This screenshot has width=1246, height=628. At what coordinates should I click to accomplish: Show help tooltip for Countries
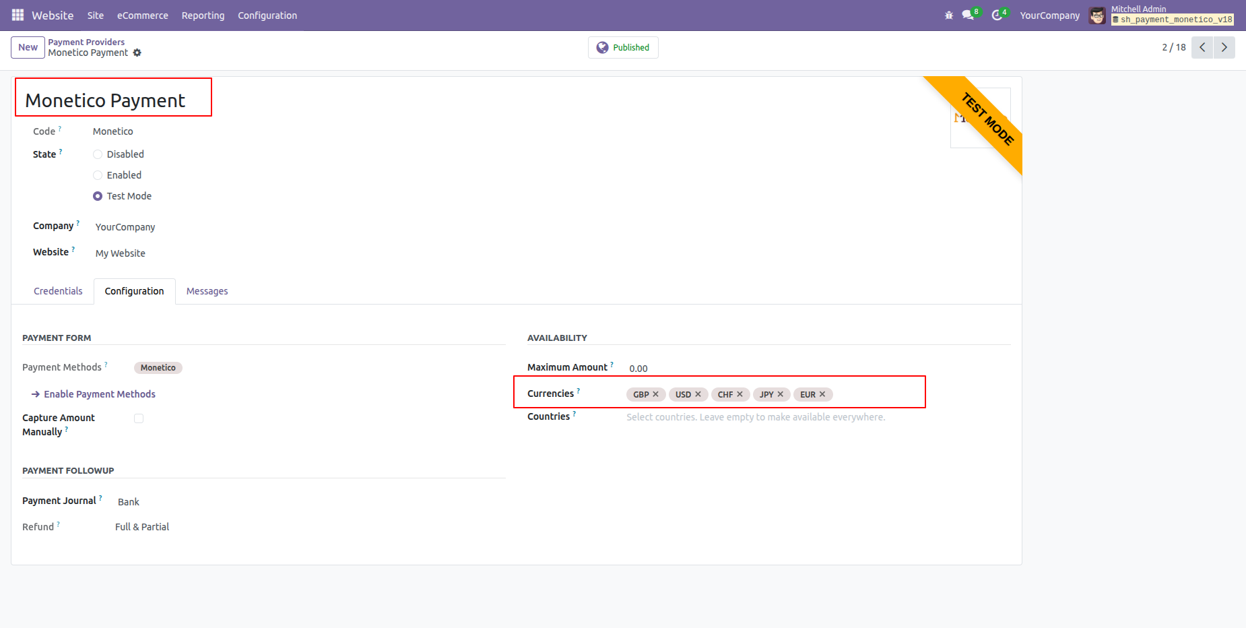coord(575,413)
